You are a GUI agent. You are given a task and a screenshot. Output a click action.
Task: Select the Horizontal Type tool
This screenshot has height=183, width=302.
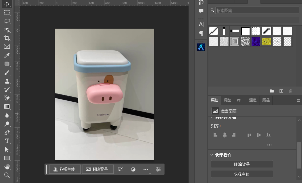[7, 141]
